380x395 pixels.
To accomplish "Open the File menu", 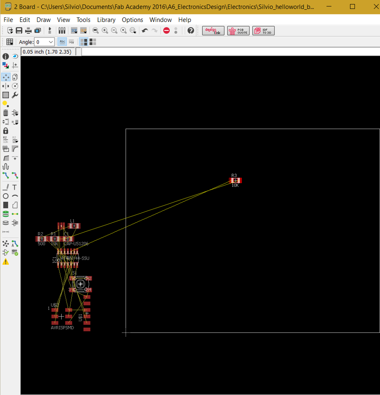I will point(8,19).
